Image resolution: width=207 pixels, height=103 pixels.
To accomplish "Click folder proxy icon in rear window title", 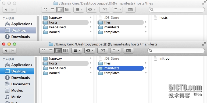I will tap(56, 3).
